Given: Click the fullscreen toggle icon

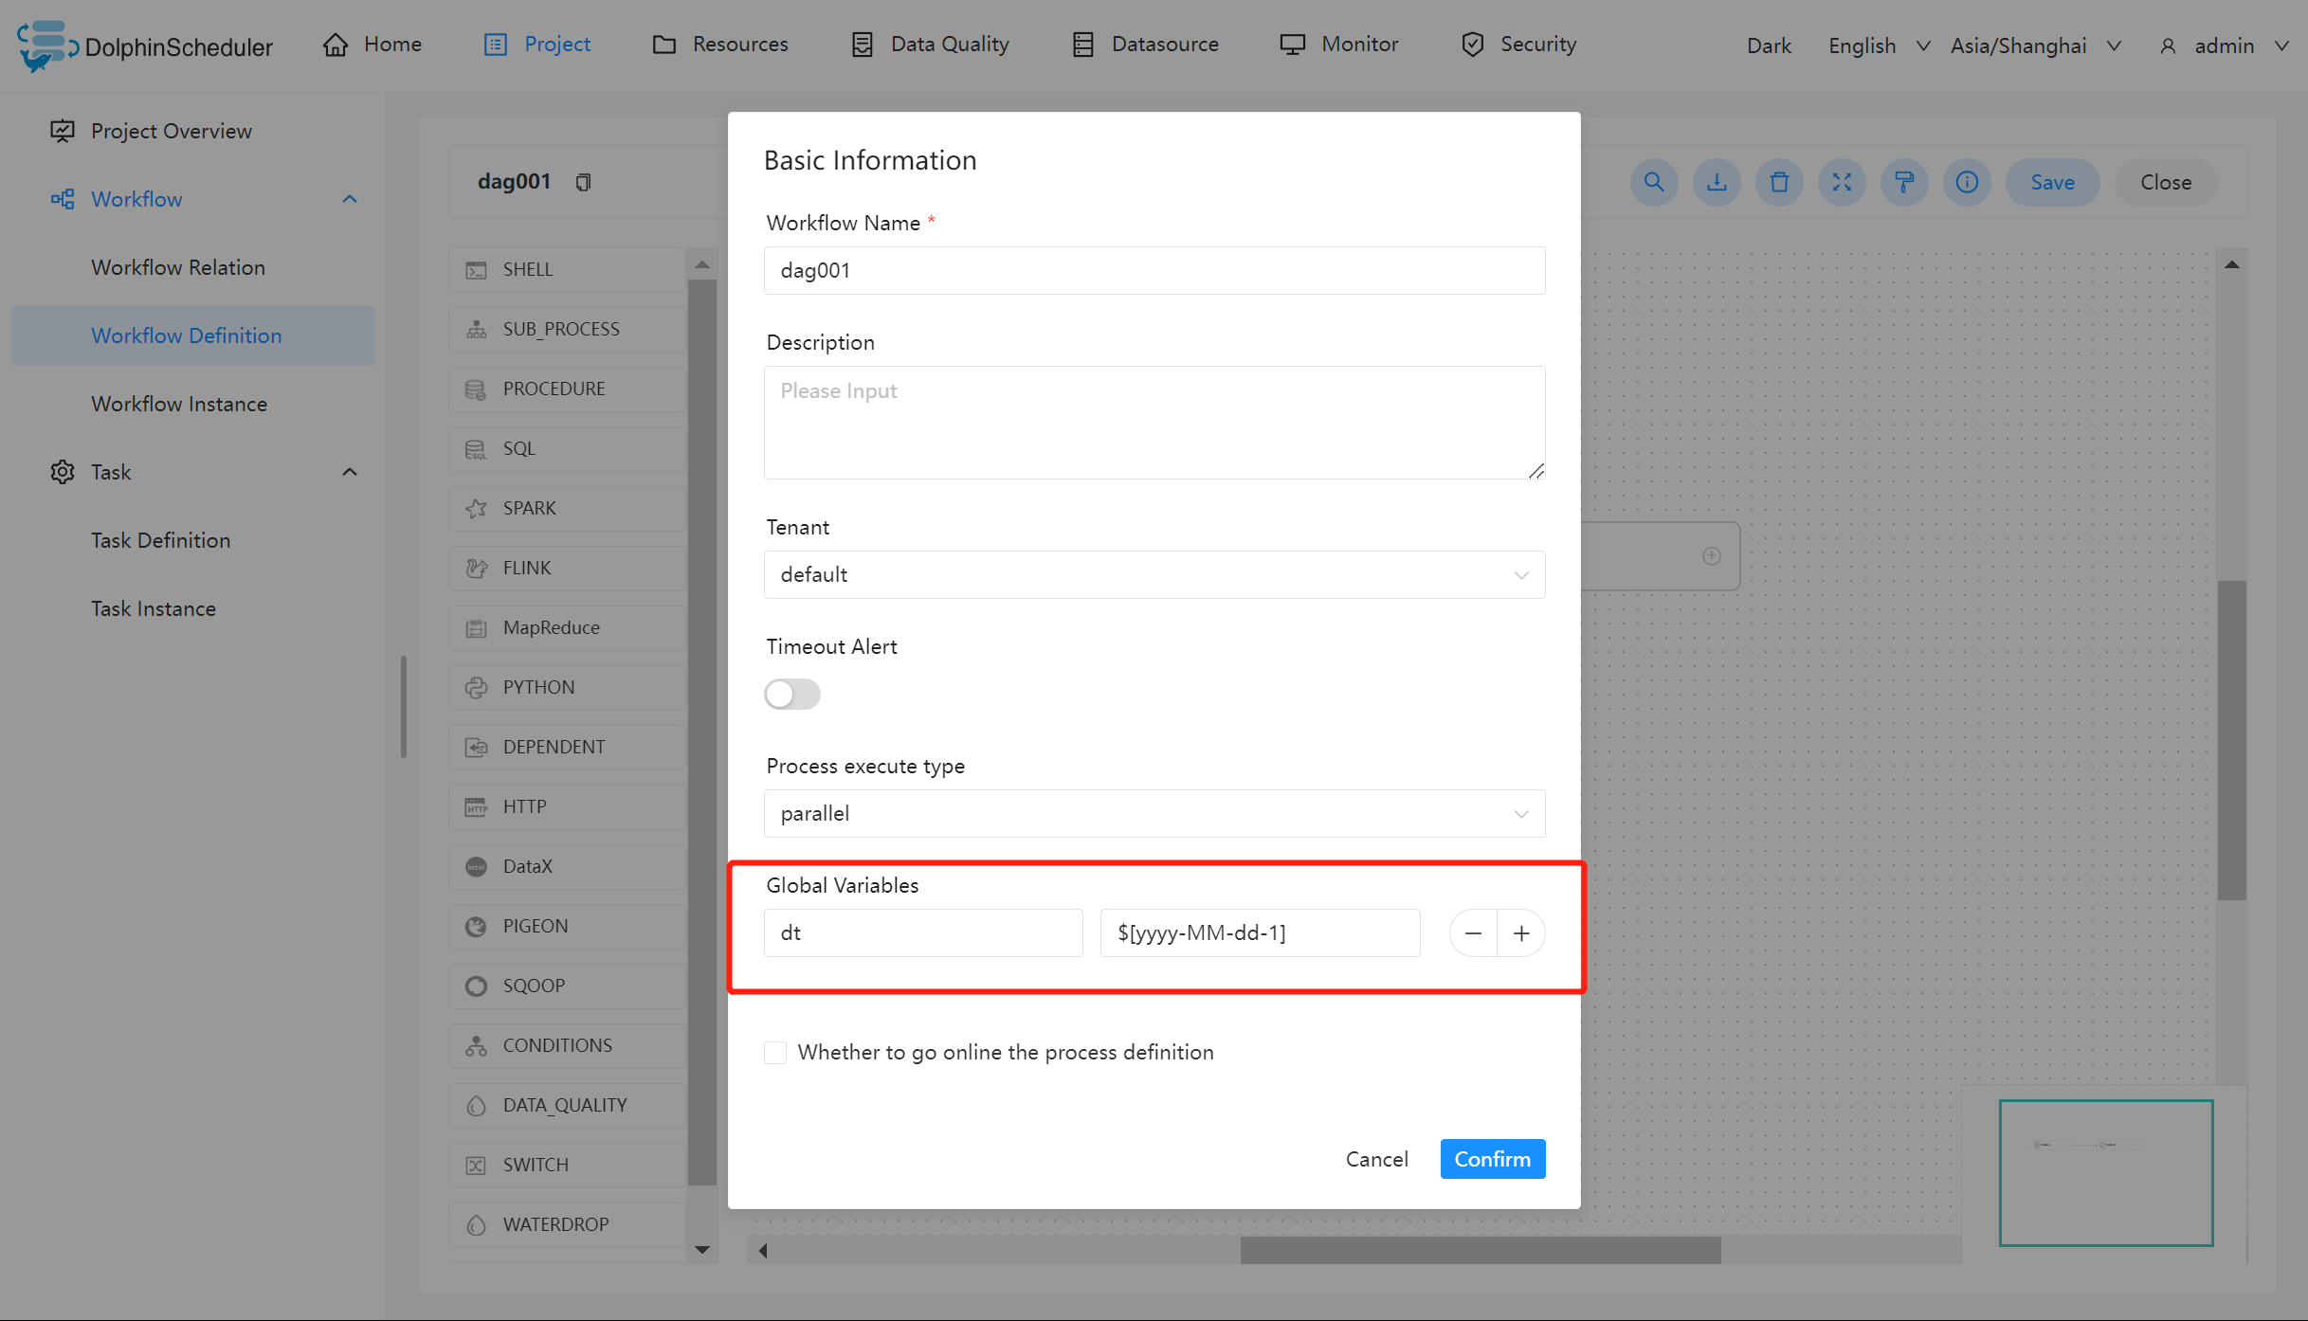Looking at the screenshot, I should (1842, 182).
